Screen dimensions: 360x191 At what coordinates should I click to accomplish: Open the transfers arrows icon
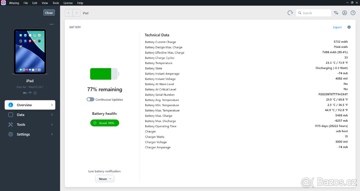tap(336, 13)
